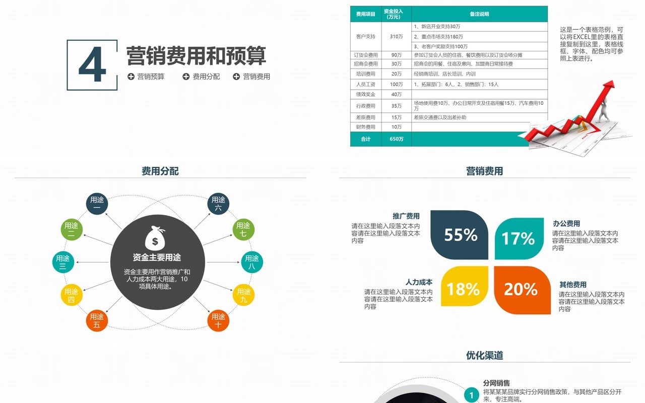The image size is (645, 403).
Task: Click the 备注说明 table header
Action: pyautogui.click(x=479, y=14)
